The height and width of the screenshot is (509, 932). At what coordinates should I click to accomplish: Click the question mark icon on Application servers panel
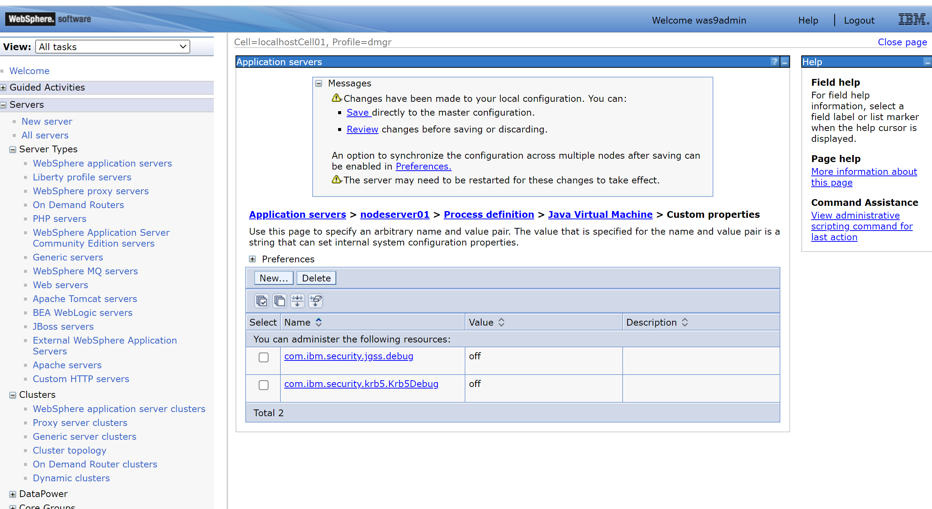pyautogui.click(x=774, y=62)
